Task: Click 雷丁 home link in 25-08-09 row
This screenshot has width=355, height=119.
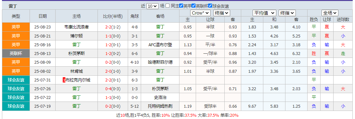Action: click(x=76, y=62)
